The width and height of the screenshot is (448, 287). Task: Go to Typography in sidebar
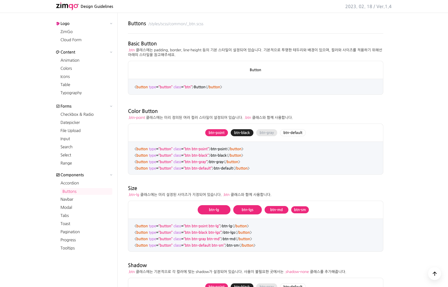click(71, 93)
